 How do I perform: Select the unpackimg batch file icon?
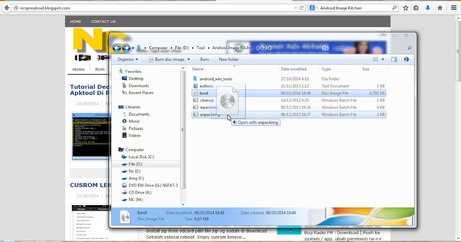tap(195, 114)
